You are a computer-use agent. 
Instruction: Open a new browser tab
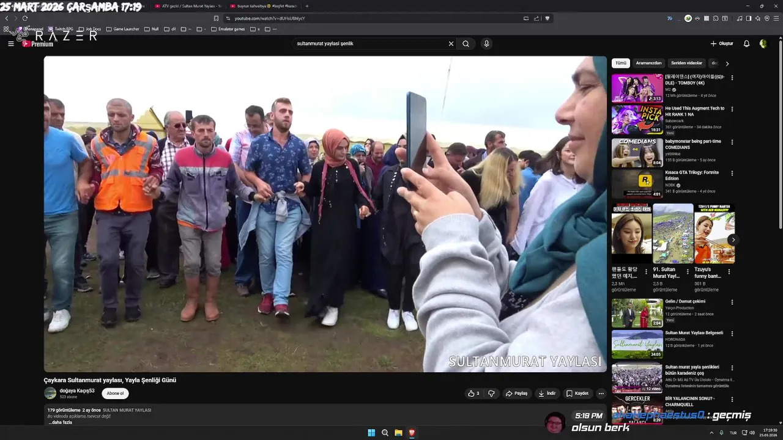[x=306, y=6]
